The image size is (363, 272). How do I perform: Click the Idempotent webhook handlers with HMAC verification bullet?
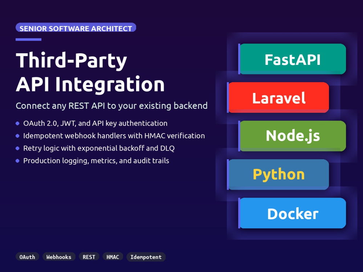(110, 136)
